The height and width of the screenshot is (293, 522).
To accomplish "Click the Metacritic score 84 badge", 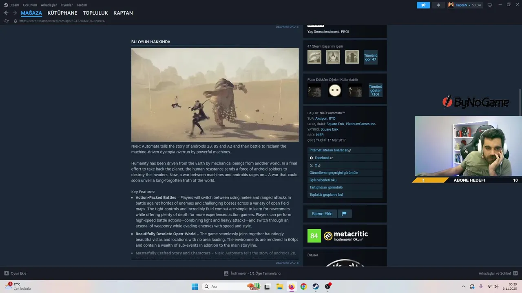I will pyautogui.click(x=314, y=236).
